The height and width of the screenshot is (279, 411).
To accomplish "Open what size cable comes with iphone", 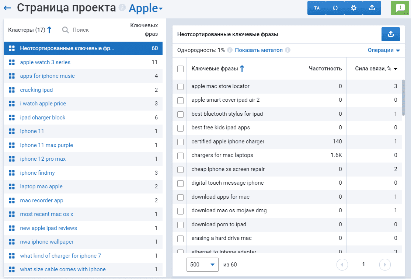I will tap(63, 269).
